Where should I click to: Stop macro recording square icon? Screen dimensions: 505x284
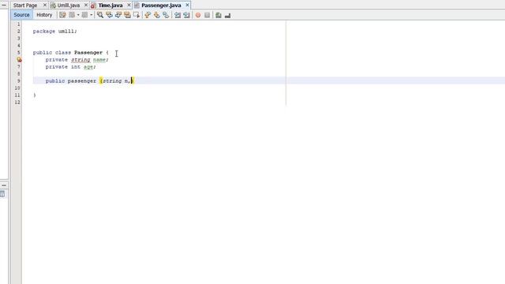(x=207, y=15)
